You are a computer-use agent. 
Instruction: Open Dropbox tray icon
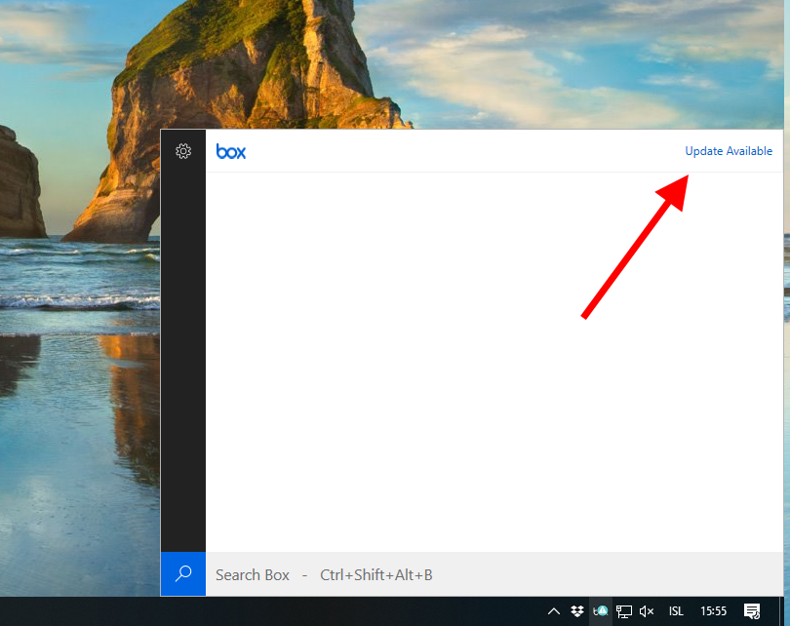click(577, 611)
